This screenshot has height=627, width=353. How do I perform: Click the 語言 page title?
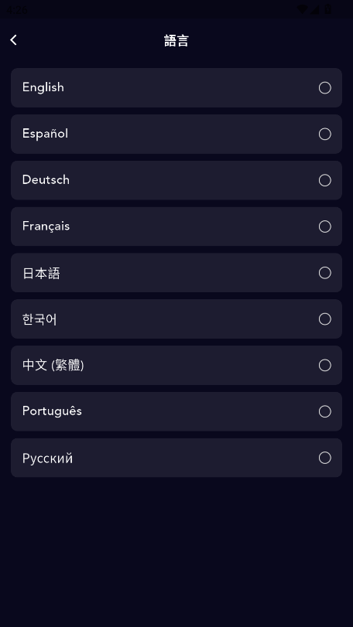pyautogui.click(x=176, y=40)
